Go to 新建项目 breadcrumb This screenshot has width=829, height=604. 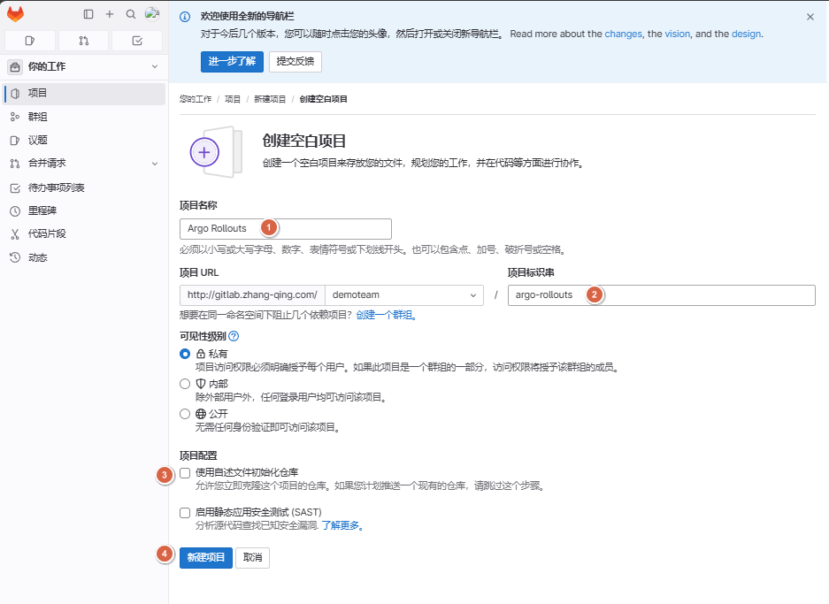[x=270, y=99]
